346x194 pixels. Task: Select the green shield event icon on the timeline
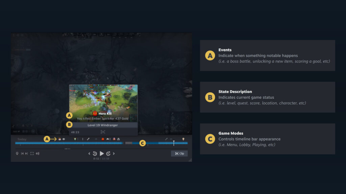pos(75,139)
